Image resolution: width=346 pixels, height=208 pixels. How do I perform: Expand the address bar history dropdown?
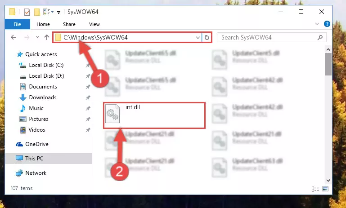coord(198,38)
